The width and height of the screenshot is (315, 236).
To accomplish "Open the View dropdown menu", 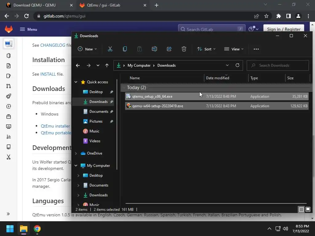I will coord(234,49).
